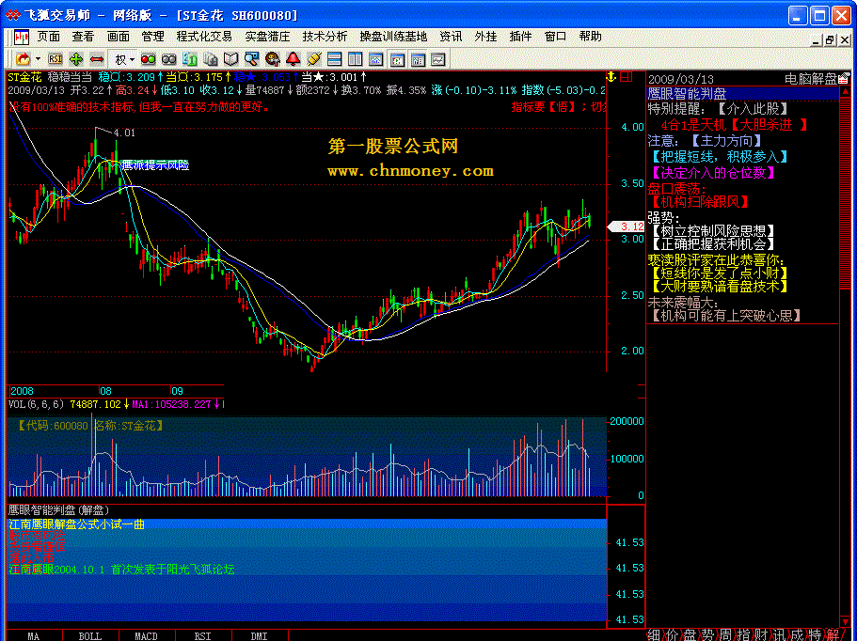Select the 周 tab at bottom right
The width and height of the screenshot is (857, 641).
point(726,635)
